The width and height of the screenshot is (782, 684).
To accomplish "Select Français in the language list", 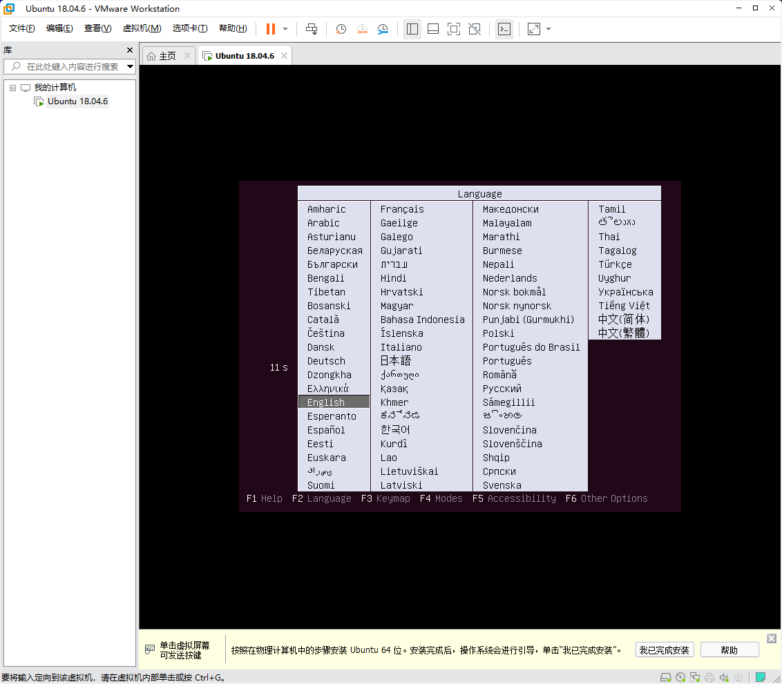I will [402, 209].
